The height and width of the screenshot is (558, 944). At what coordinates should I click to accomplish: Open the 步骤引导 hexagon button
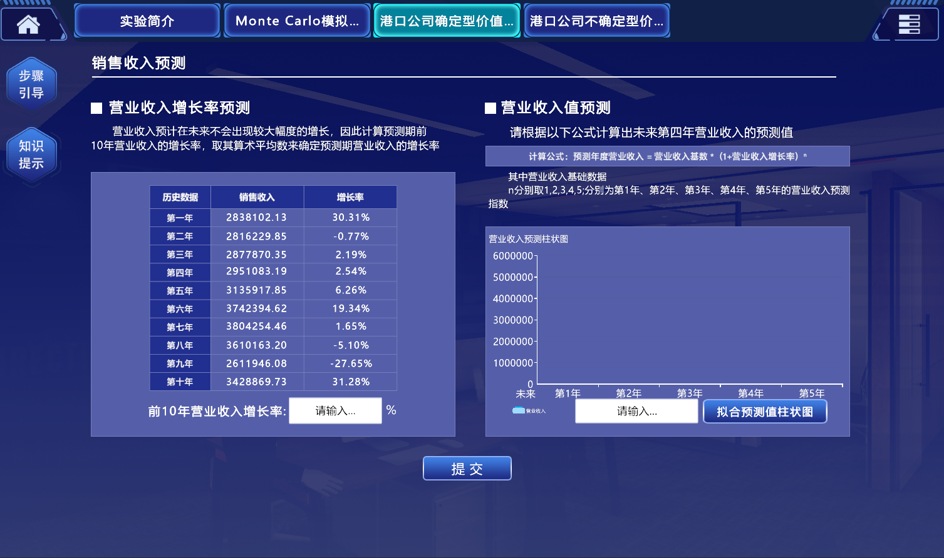click(x=31, y=84)
